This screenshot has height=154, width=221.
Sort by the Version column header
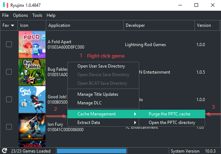pos(207,25)
